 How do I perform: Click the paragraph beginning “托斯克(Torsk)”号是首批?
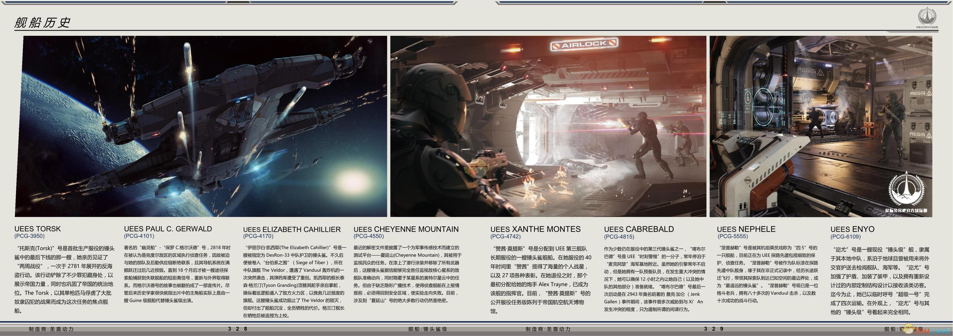(64, 279)
